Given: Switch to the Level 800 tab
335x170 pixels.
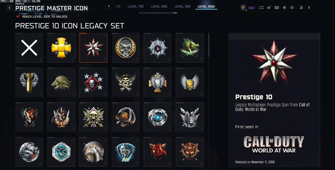Looking at the screenshot, I should [x=159, y=6].
